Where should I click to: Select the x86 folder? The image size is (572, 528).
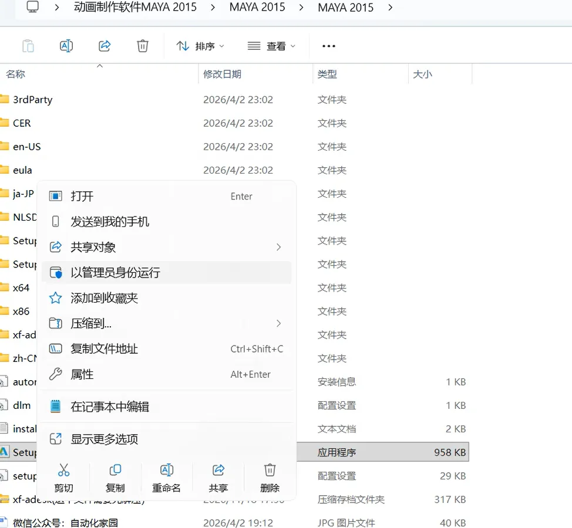click(x=21, y=312)
